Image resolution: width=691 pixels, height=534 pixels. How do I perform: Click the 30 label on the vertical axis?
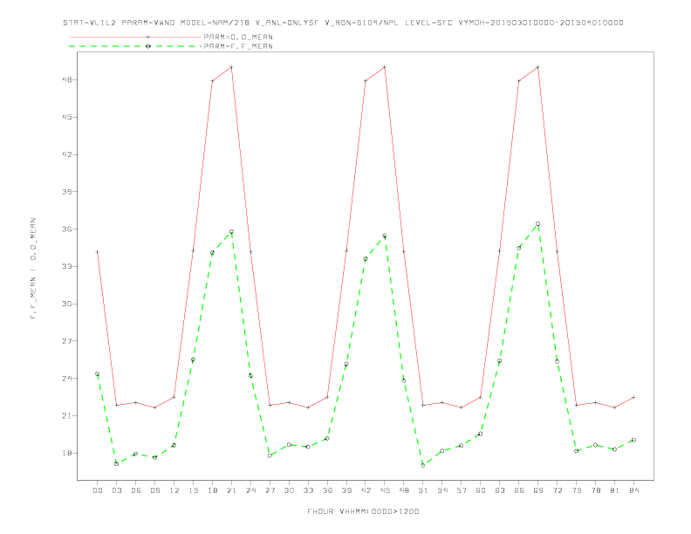[68, 304]
